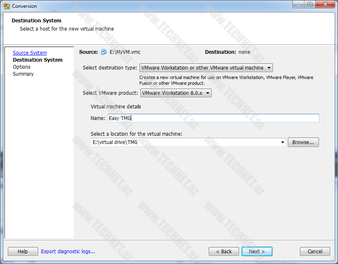Open Help for the wizard
Screen dimensions: 338x264
[x=23, y=252]
